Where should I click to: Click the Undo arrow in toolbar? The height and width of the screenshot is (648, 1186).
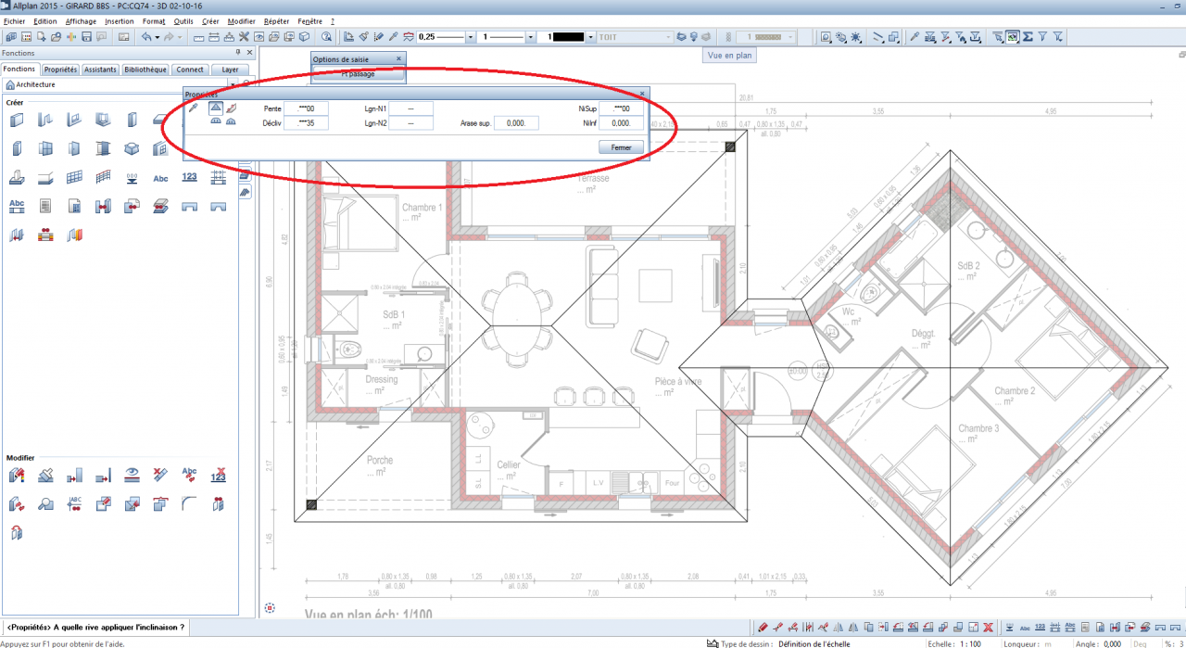(146, 36)
